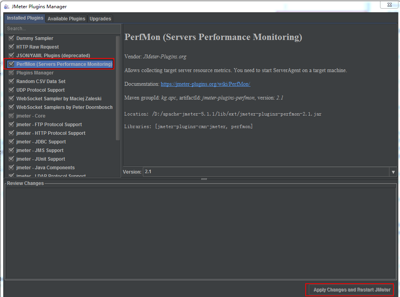Toggle JSON/YAML Plugins (deprecated) checkbox
This screenshot has height=297, width=400.
tap(11, 55)
